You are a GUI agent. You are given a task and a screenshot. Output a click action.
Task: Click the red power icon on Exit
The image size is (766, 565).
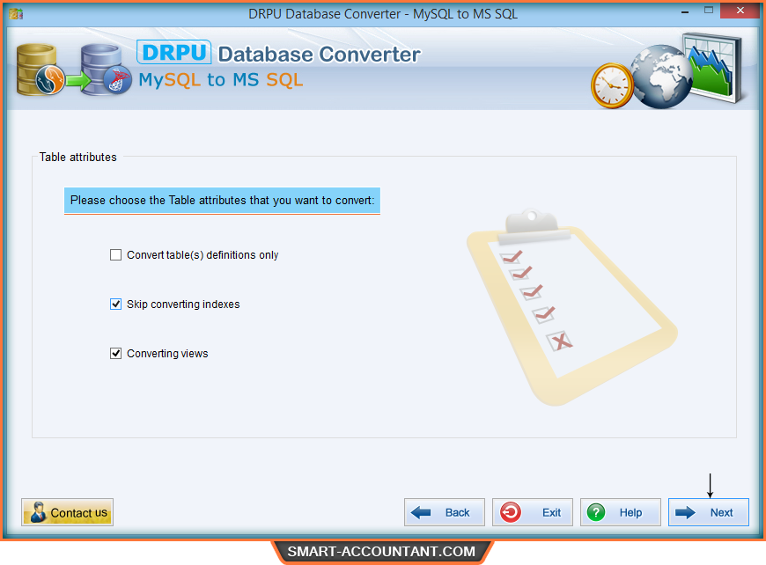click(511, 513)
